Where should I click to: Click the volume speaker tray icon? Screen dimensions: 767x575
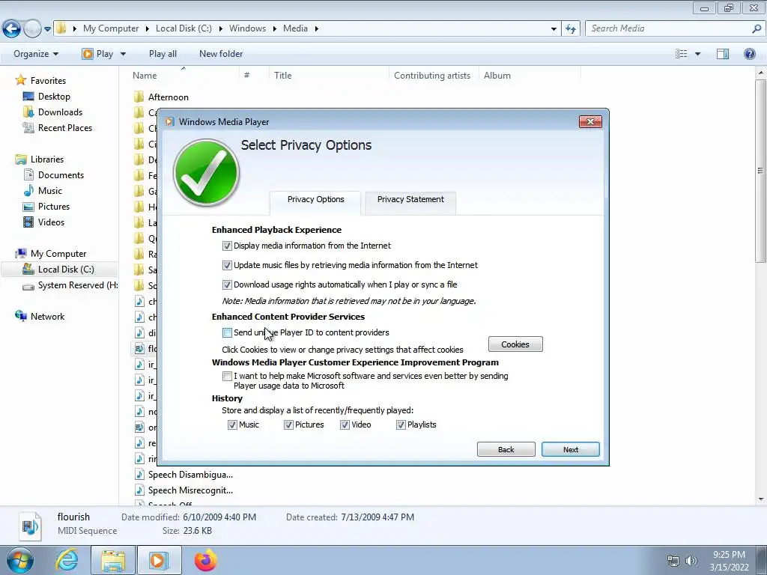pos(691,561)
